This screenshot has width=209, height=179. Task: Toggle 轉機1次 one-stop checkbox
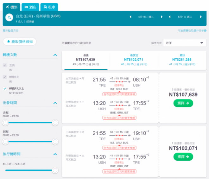click(4, 77)
